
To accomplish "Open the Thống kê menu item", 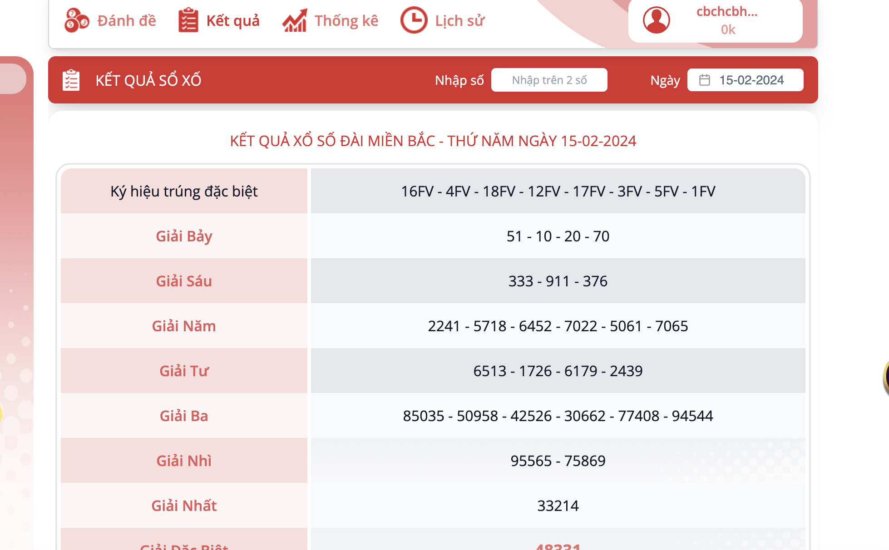I will (x=346, y=20).
